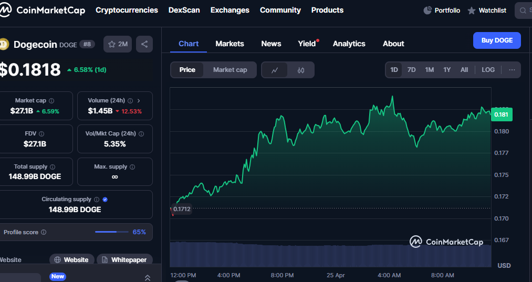This screenshot has width=532, height=282.
Task: Select 1M time range
Action: click(x=430, y=70)
